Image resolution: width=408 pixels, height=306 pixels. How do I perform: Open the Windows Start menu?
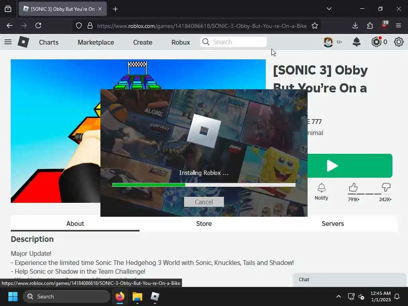pos(13,296)
